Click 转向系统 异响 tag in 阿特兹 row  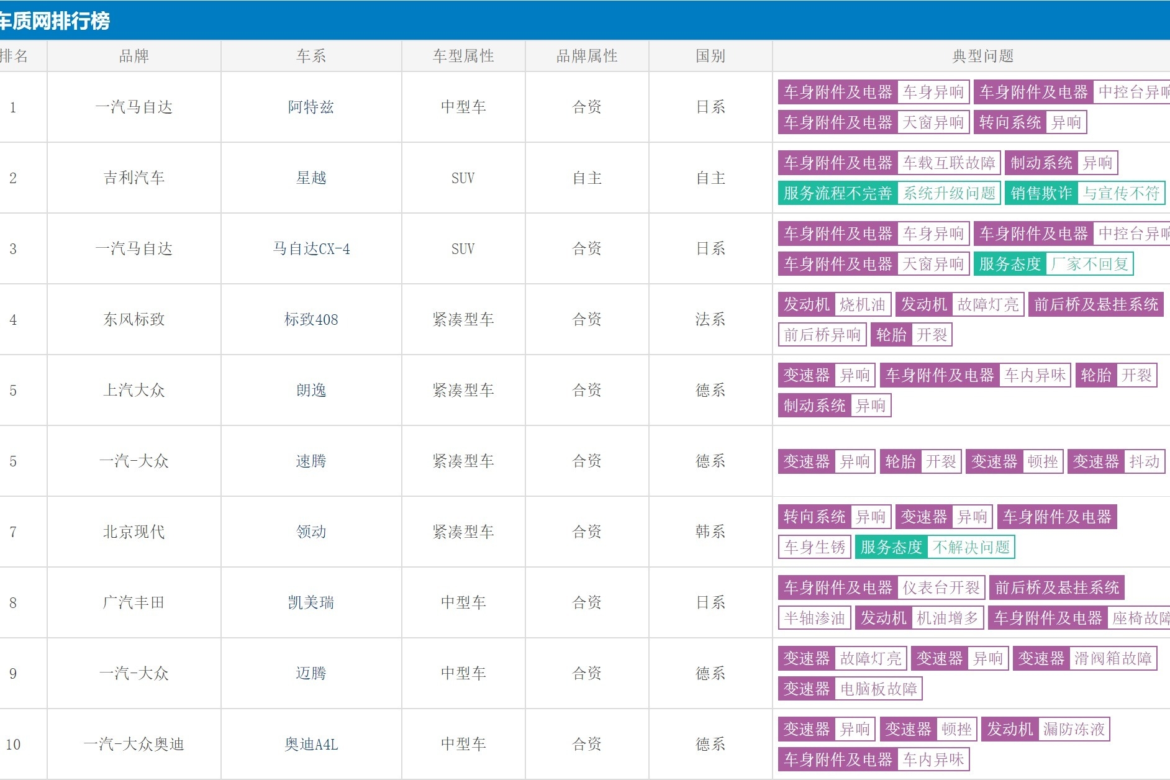coord(1030,122)
